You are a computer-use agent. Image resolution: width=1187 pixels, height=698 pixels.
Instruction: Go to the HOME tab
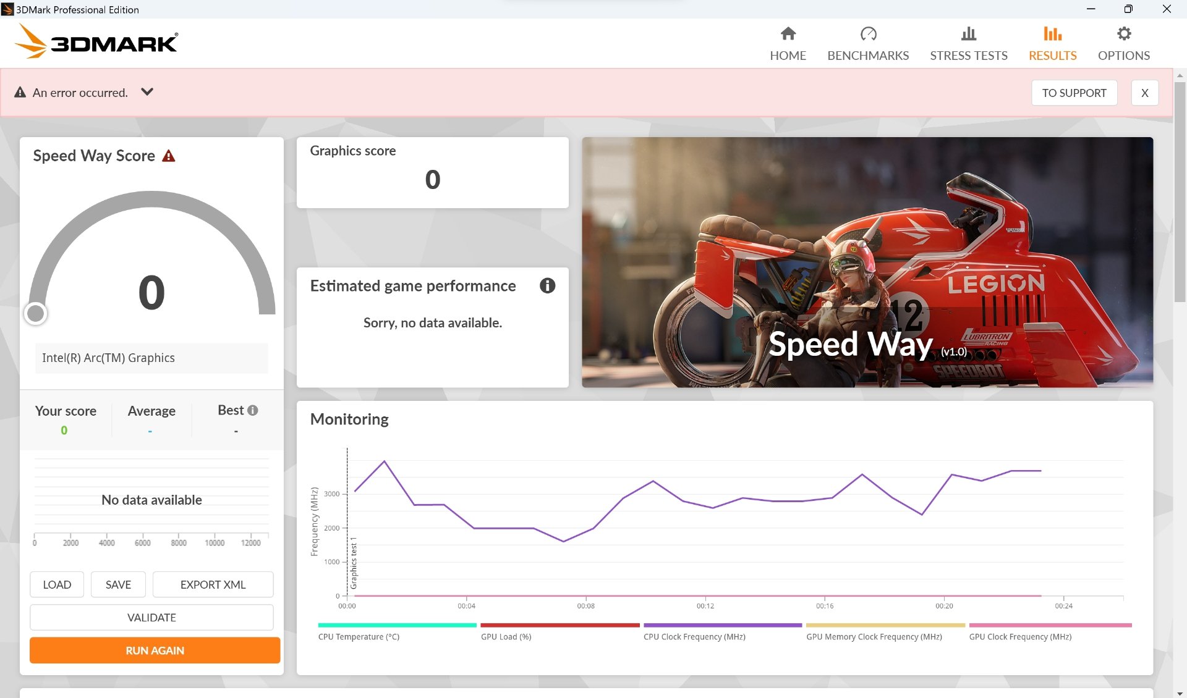pyautogui.click(x=788, y=43)
